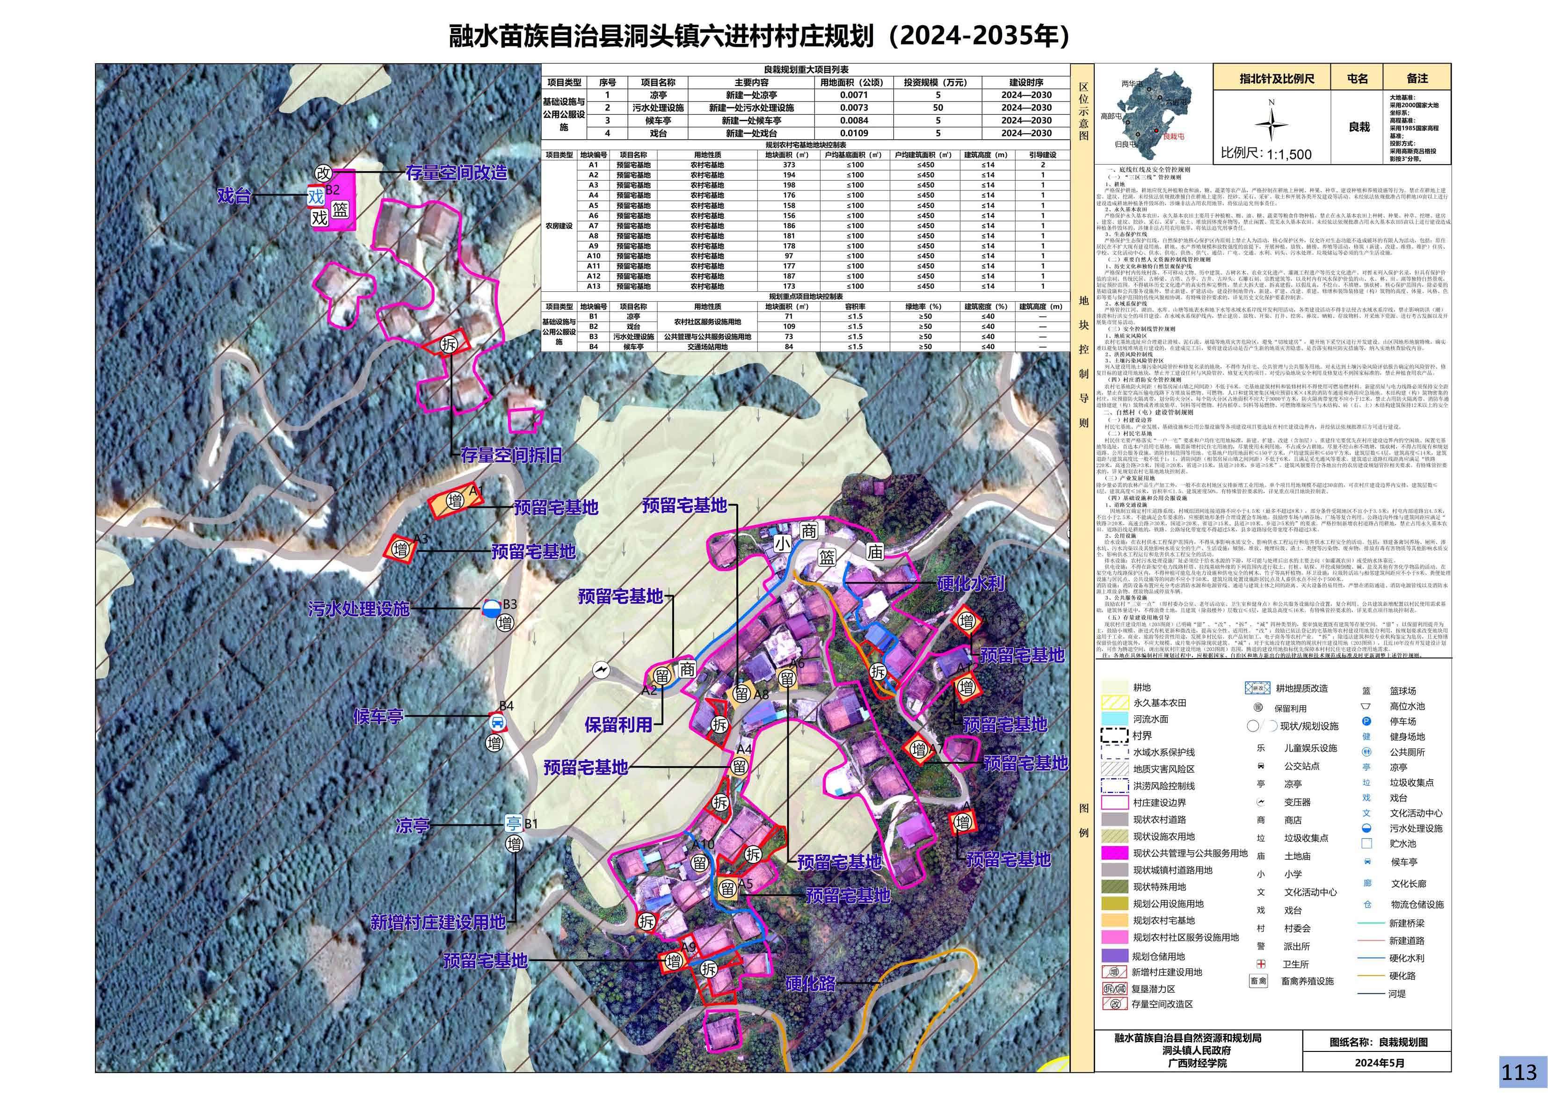Click the 增 marker on plot A1
Viewport: 1548px width, 1094px height.
(456, 501)
